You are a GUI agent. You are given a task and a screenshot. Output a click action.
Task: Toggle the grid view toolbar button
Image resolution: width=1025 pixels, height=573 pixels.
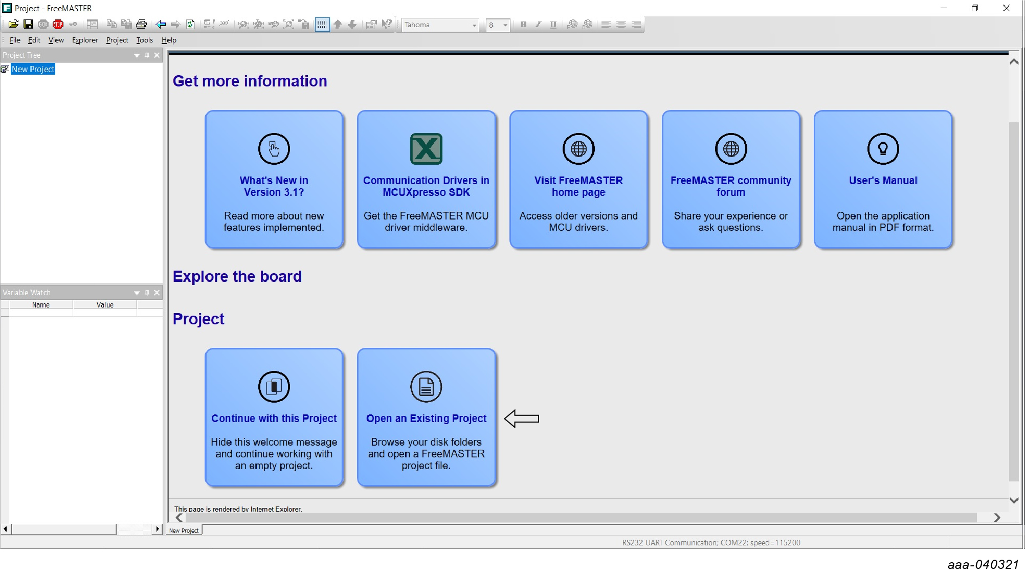click(x=322, y=24)
